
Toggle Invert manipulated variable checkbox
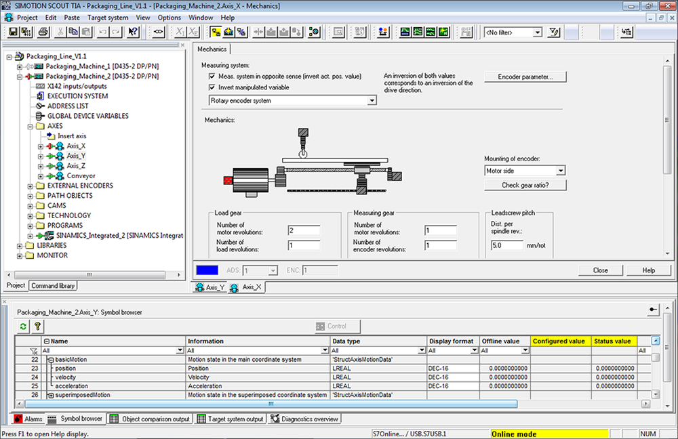212,87
